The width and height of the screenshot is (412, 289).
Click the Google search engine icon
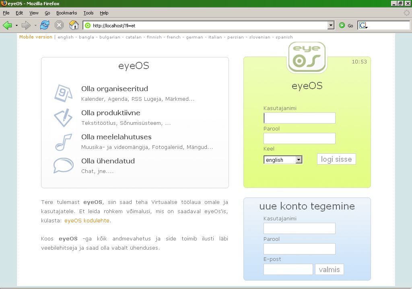pyautogui.click(x=363, y=25)
